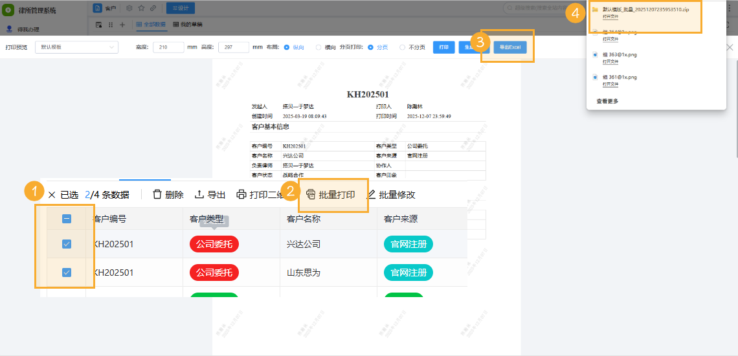738x356 pixels.
Task: Open file link under 组 363@1x.png
Action: [x=610, y=61]
